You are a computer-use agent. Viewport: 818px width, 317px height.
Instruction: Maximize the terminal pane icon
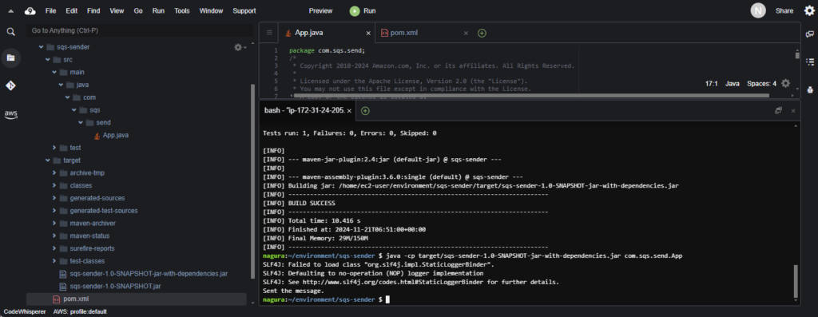coord(778,110)
